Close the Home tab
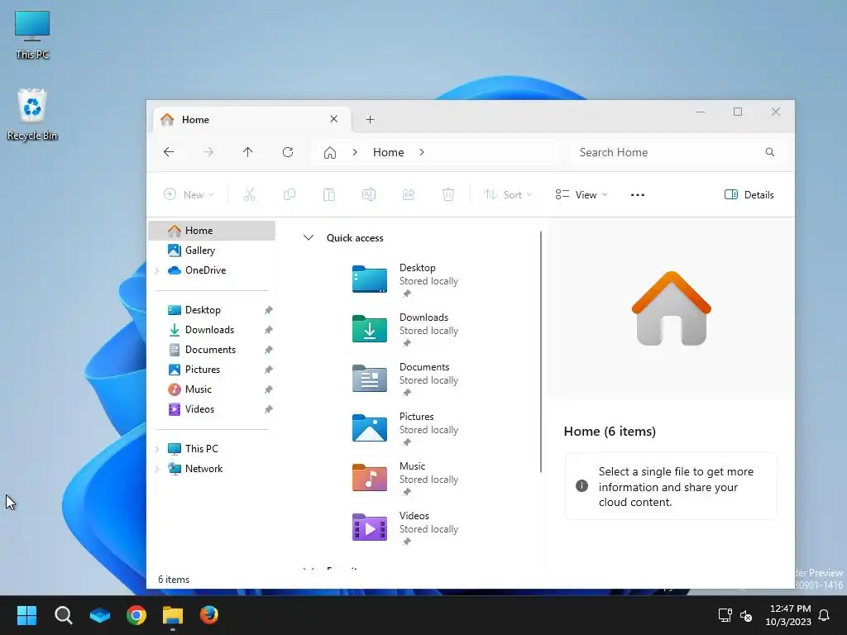 (x=334, y=119)
